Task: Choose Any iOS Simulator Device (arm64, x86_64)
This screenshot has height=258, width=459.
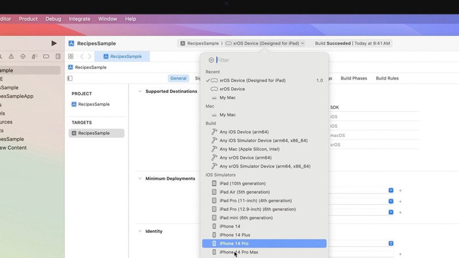Action: (264, 140)
